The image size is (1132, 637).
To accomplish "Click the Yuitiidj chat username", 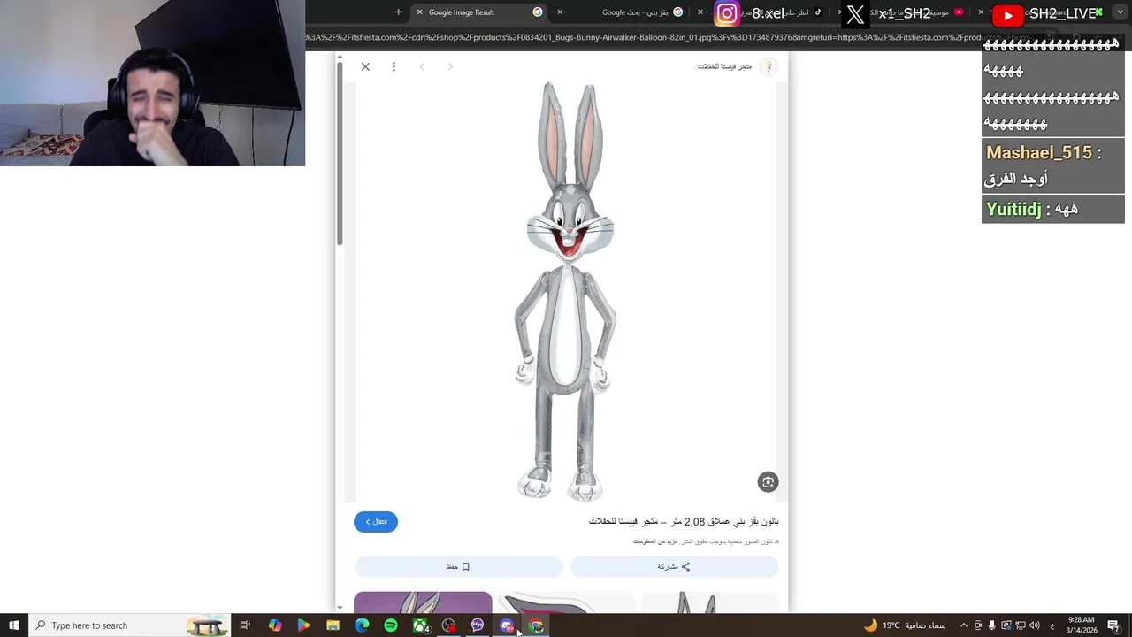I will click(x=1013, y=209).
